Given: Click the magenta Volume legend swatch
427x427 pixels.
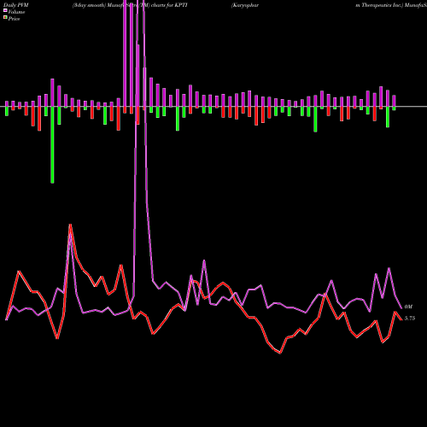Looking at the screenshot, I should pos(5,11).
